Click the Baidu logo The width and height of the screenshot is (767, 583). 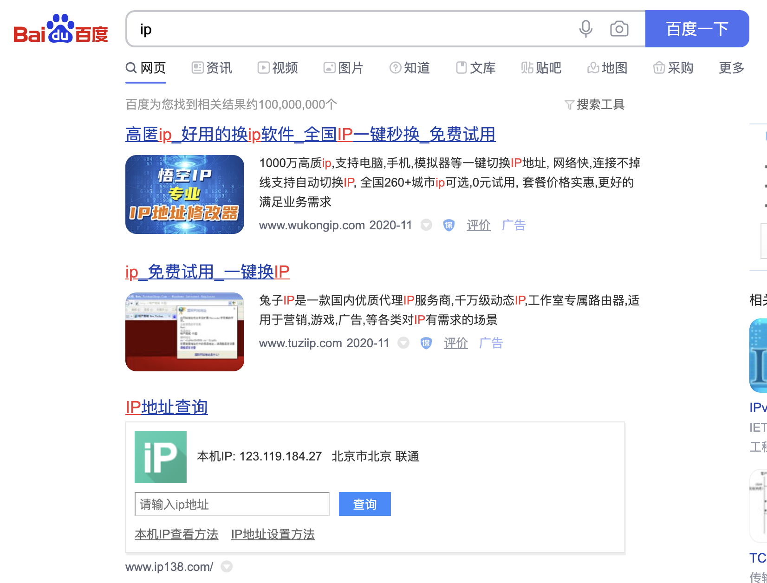(61, 29)
